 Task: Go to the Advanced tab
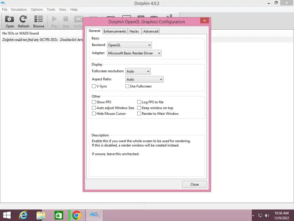pos(151,31)
